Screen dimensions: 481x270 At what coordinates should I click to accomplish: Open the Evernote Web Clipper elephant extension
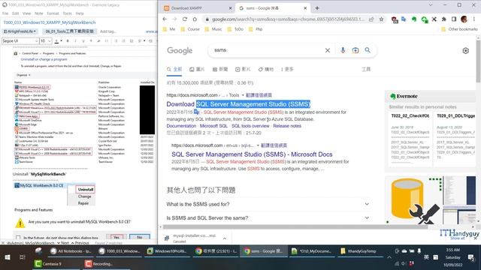(x=414, y=19)
